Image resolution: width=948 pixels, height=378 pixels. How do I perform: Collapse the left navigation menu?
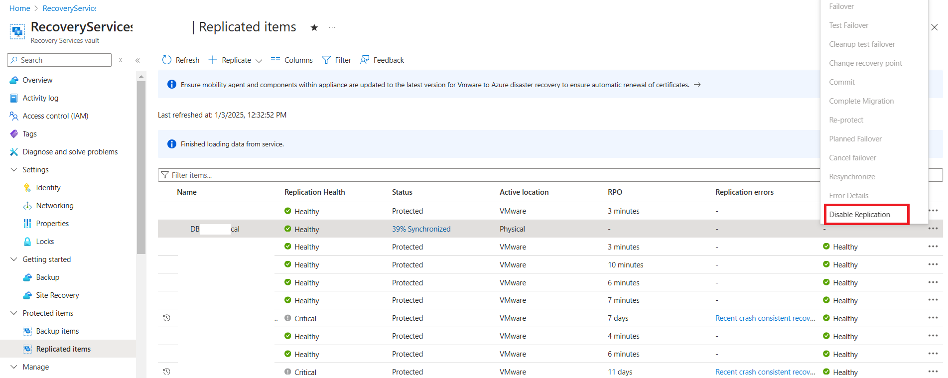pos(138,60)
